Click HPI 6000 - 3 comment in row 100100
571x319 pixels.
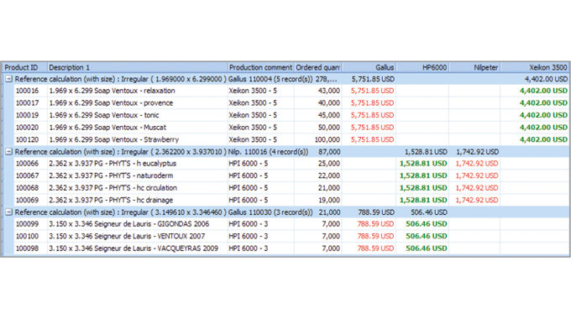249,236
